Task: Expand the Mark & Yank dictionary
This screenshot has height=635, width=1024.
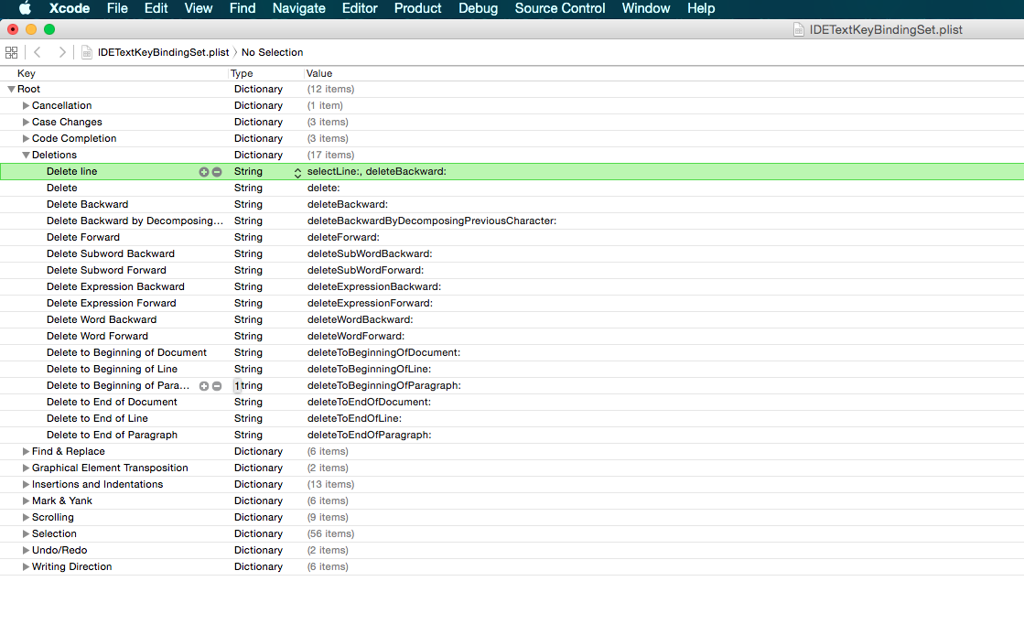Action: (27, 500)
